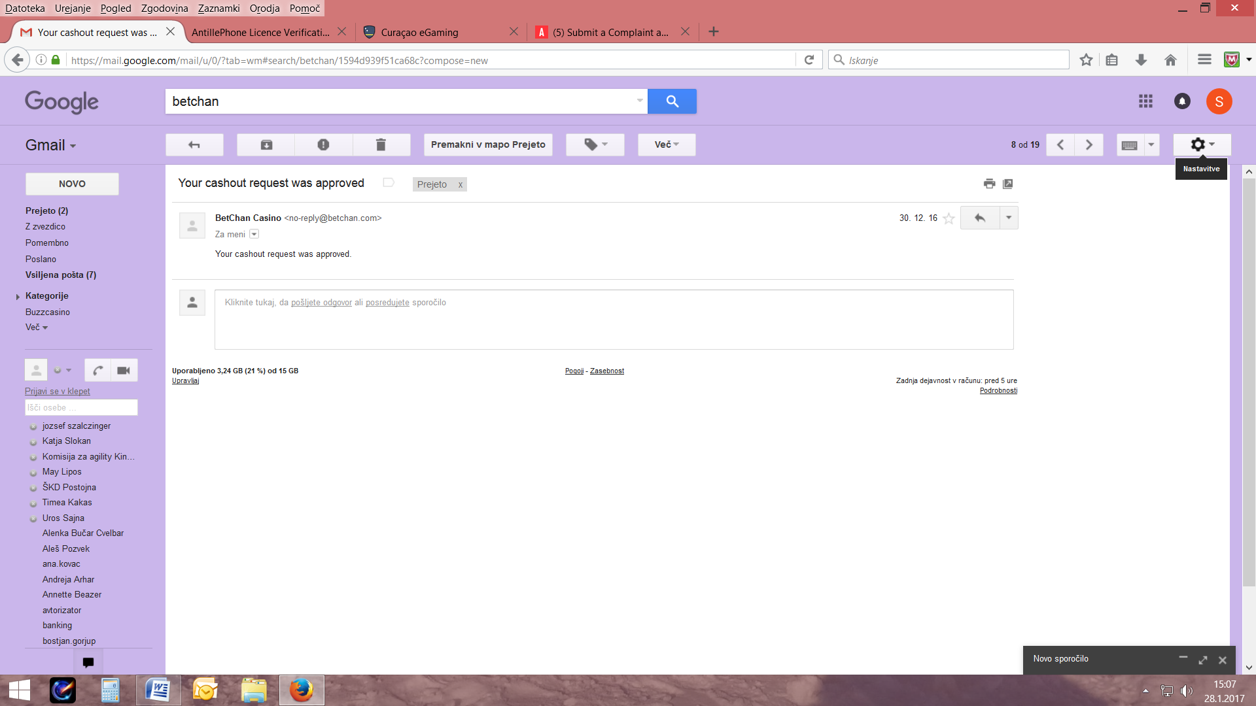
Task: Open the Gmail product switcher dropdown
Action: [51, 145]
